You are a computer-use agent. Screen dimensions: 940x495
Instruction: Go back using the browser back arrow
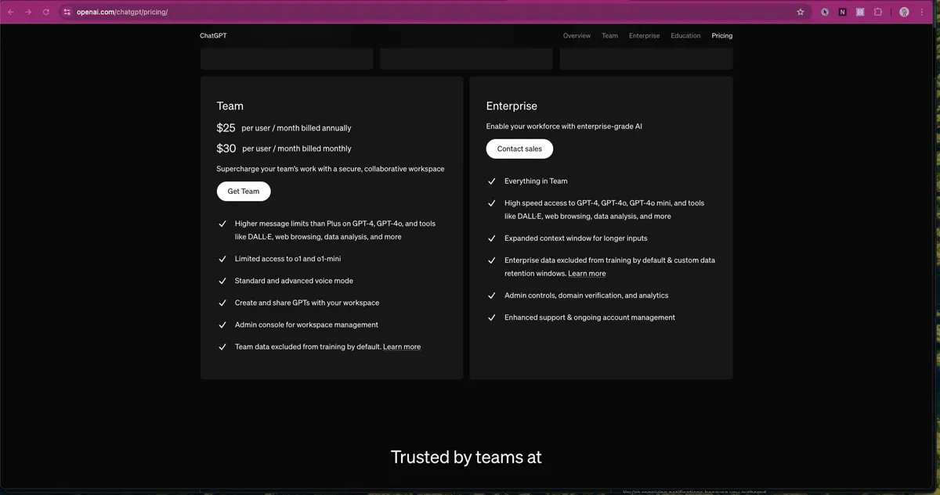click(x=11, y=12)
